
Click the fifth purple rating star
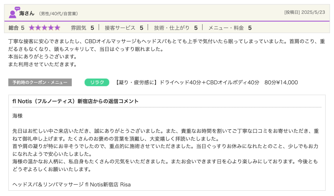pyautogui.click(x=57, y=28)
